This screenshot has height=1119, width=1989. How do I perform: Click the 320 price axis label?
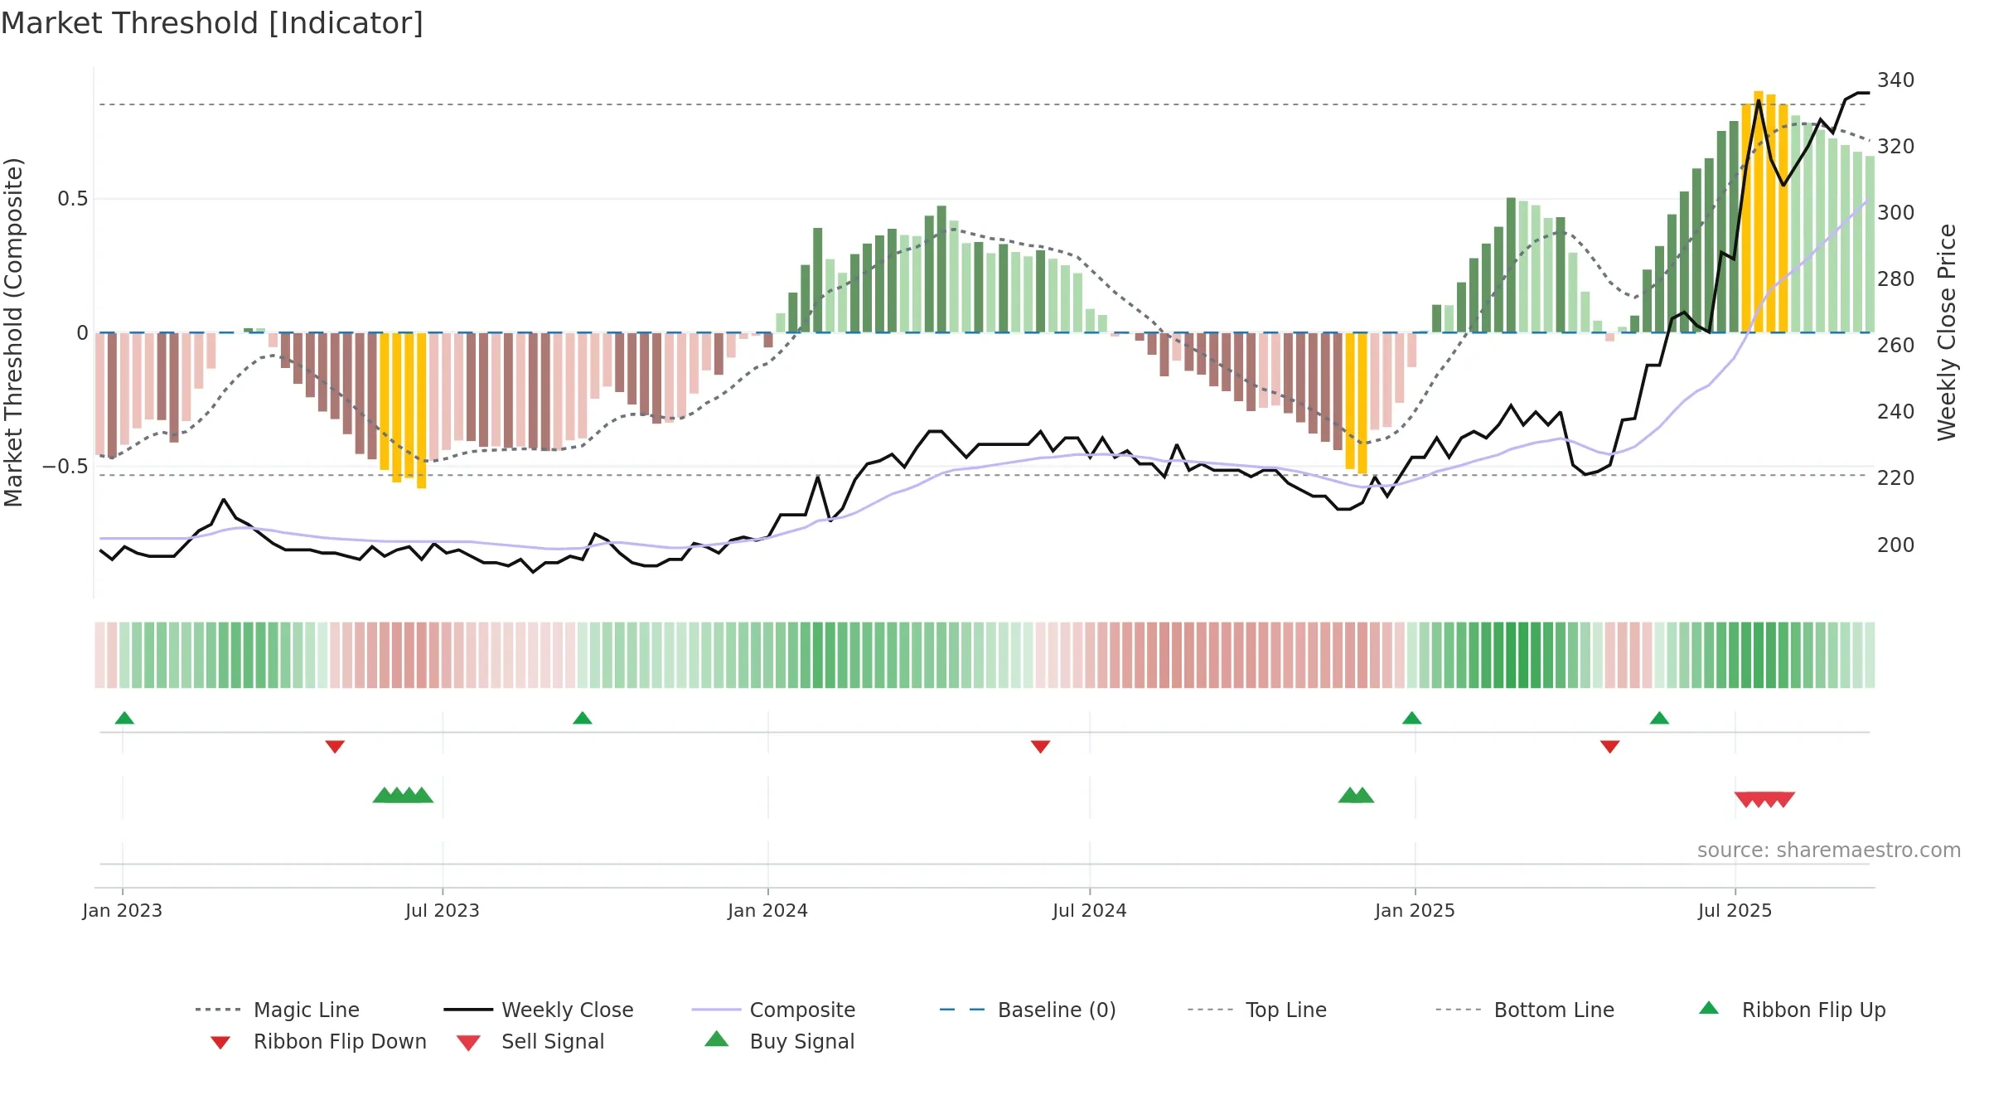coord(1896,146)
